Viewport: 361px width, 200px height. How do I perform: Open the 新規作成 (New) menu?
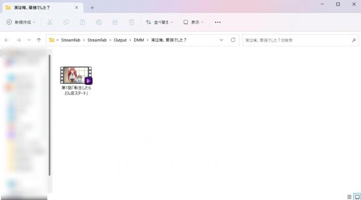pos(21,22)
